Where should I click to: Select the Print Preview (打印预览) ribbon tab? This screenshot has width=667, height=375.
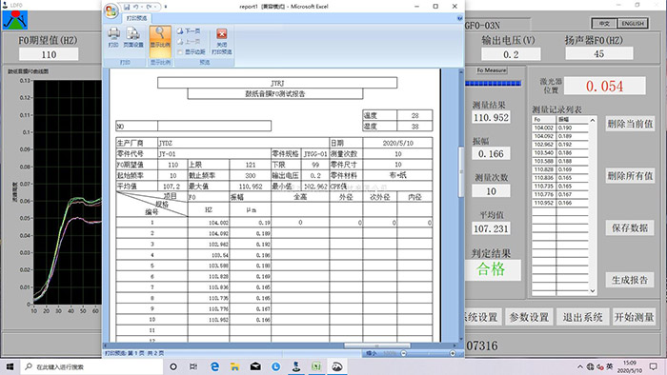pos(136,18)
